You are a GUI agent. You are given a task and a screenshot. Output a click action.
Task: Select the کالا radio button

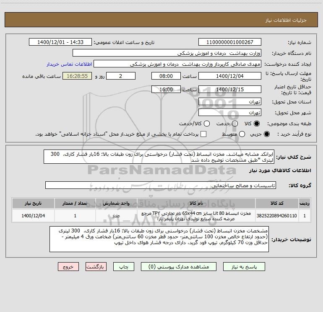tap(257, 124)
